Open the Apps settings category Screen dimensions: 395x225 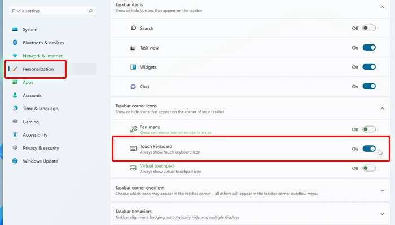[x=52, y=82]
